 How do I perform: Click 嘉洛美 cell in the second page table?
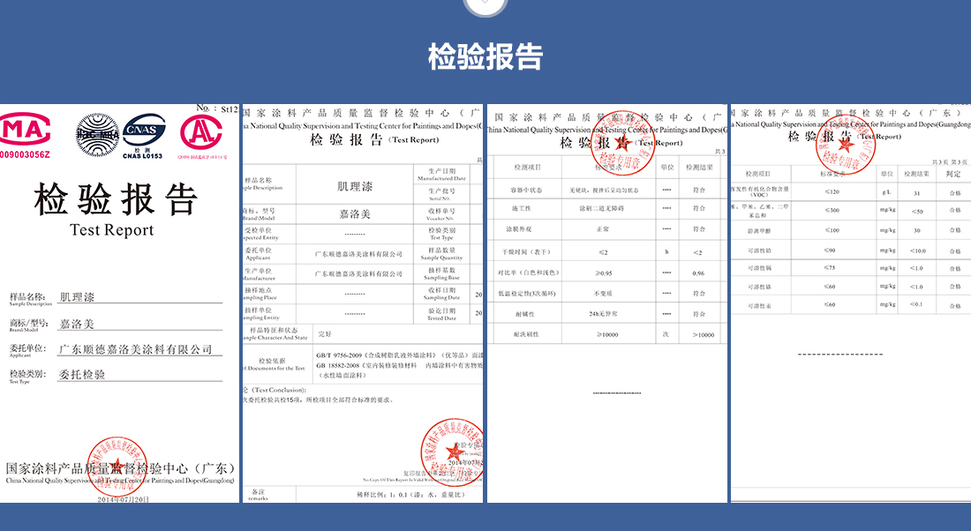[x=355, y=214]
